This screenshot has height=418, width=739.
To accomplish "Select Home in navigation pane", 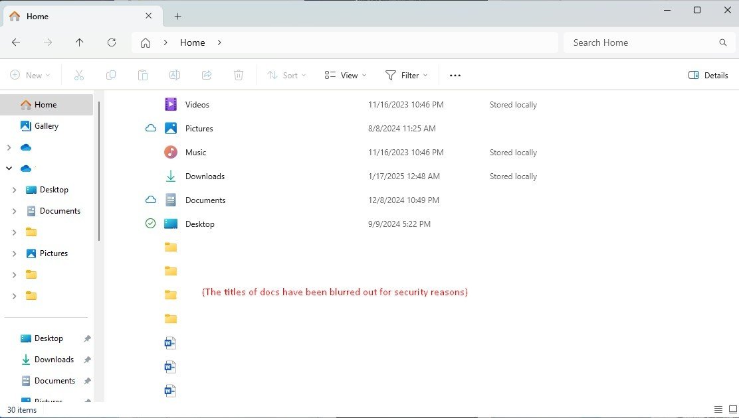I will [47, 105].
